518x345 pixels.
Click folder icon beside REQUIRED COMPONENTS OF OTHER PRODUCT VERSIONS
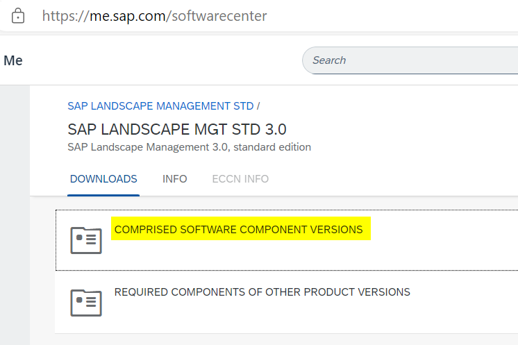[x=86, y=303]
